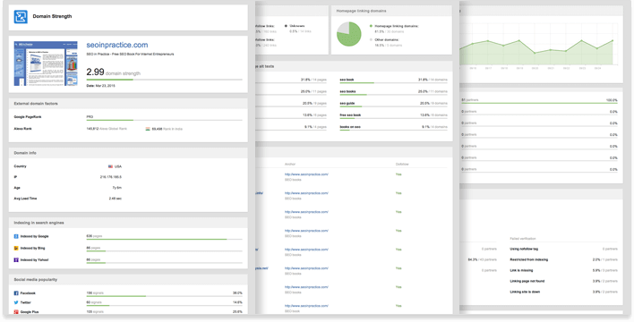Viewport: 634px width, 322px height.
Task: Click the Twitter bird icon
Action: click(x=16, y=302)
